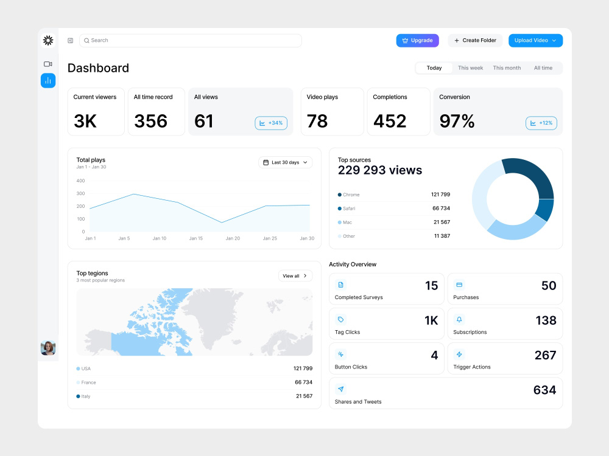The image size is (609, 456).
Task: Click the 'Jan 15' axis label
Action: point(195,238)
